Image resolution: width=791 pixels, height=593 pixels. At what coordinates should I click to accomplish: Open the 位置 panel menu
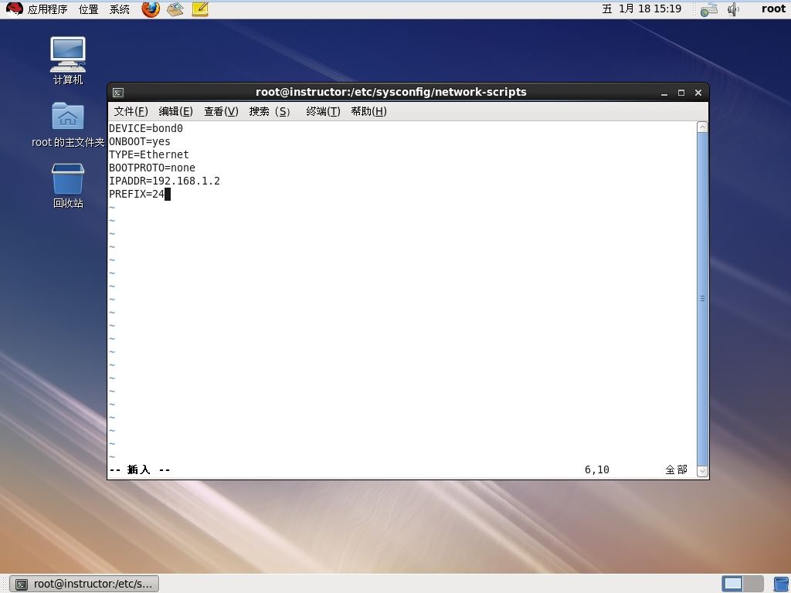point(89,9)
